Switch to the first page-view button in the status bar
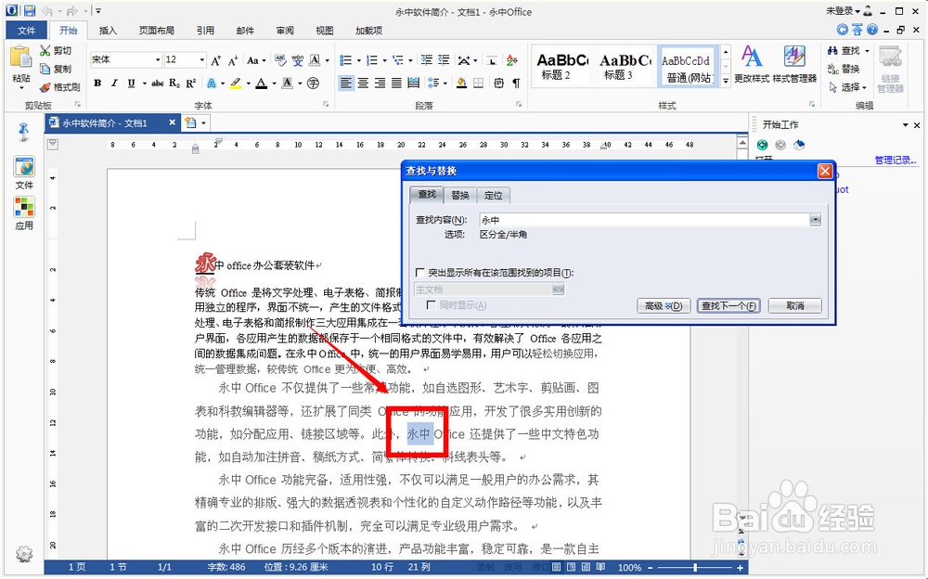 coord(556,567)
